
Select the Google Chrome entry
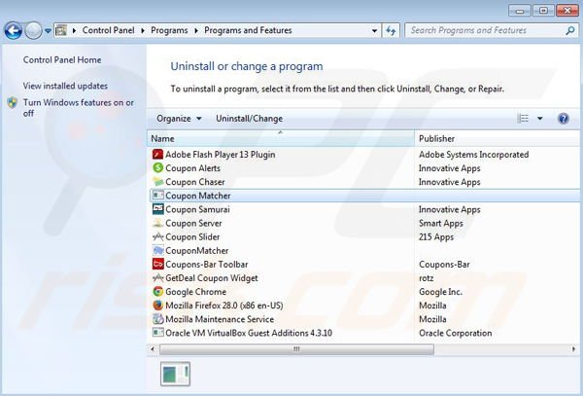coord(195,292)
